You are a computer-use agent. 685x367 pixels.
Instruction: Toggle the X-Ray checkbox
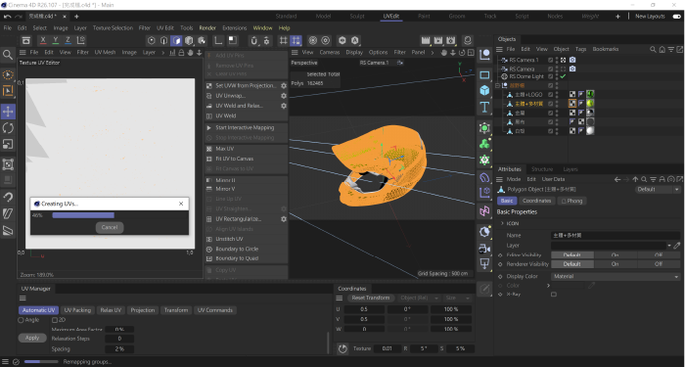tap(554, 295)
